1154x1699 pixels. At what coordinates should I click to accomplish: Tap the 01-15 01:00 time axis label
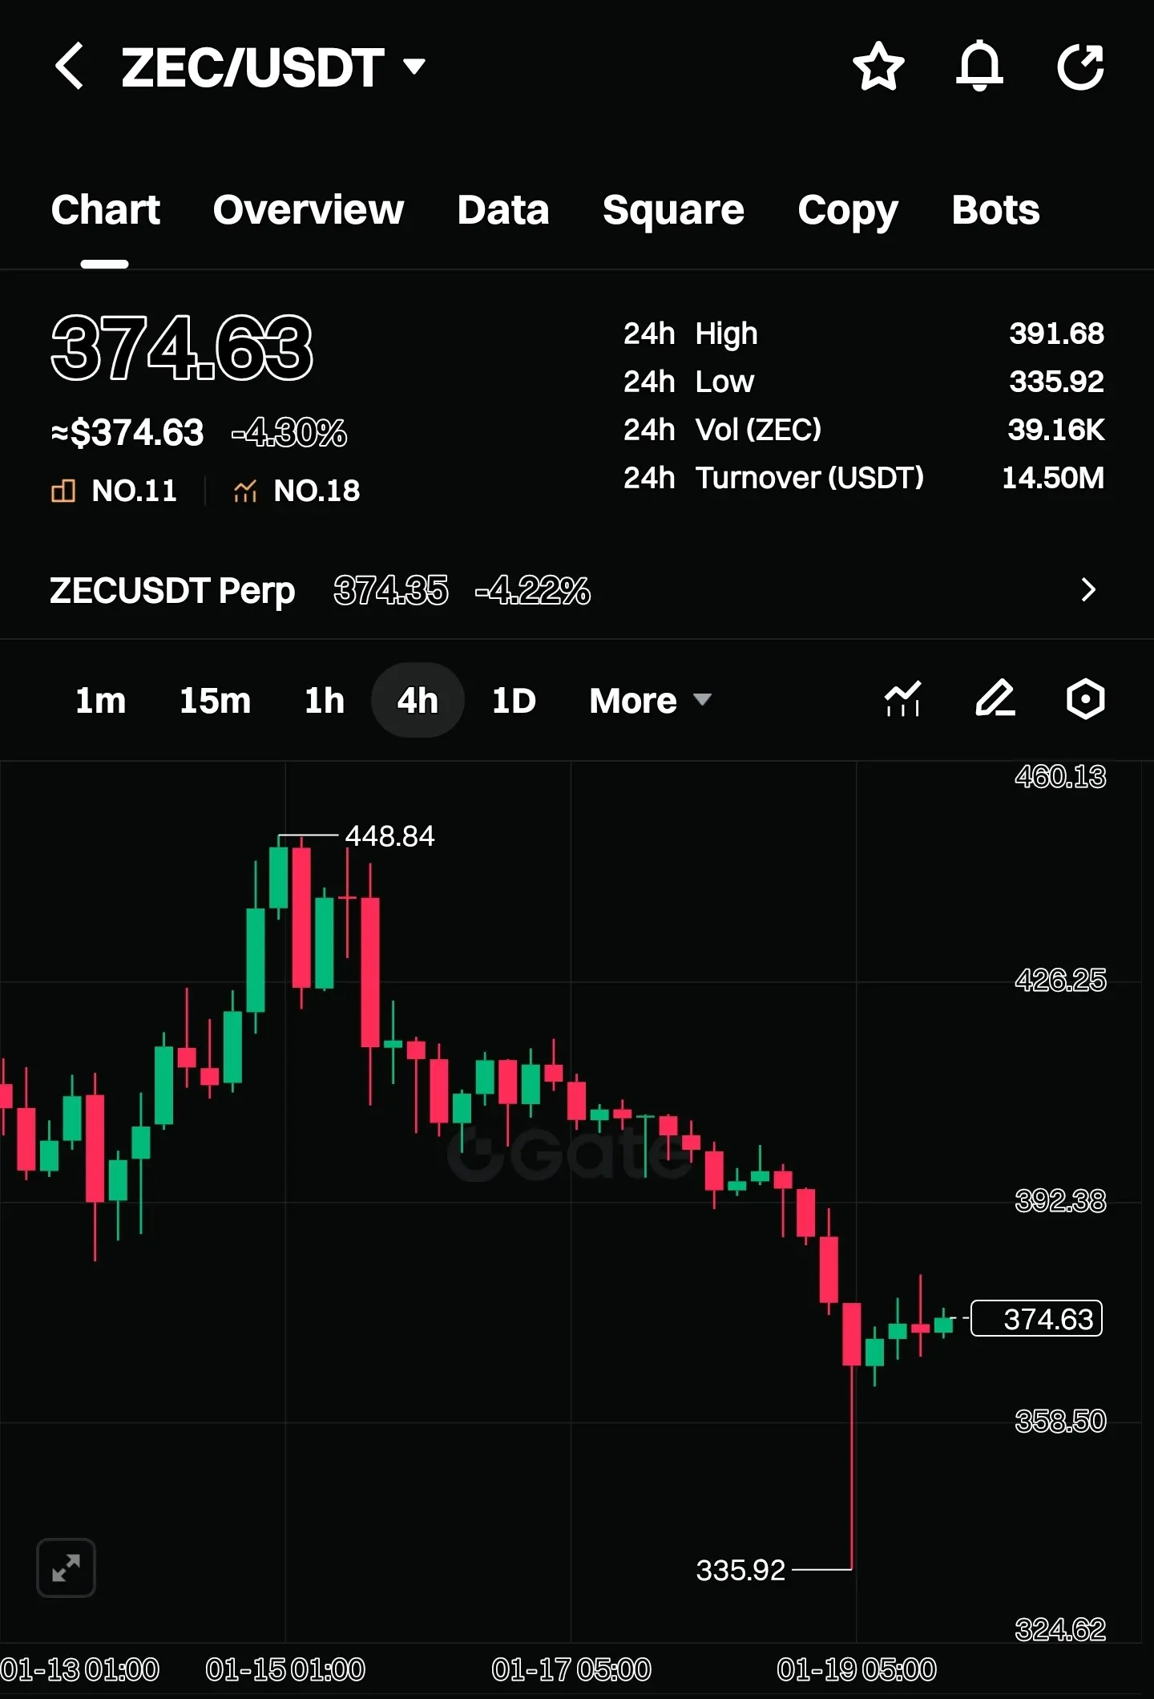(285, 1670)
